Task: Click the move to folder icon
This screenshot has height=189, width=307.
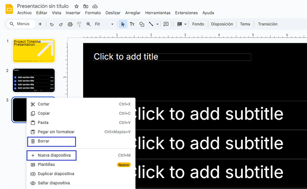Action: point(86,6)
